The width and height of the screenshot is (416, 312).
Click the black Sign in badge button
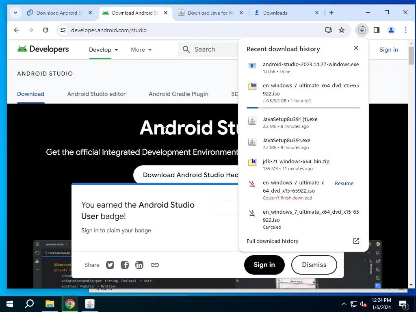point(264,265)
